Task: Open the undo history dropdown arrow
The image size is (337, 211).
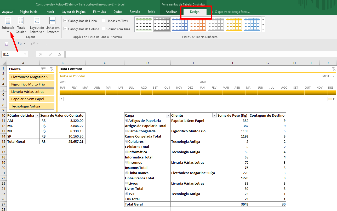Action: [x=24, y=44]
